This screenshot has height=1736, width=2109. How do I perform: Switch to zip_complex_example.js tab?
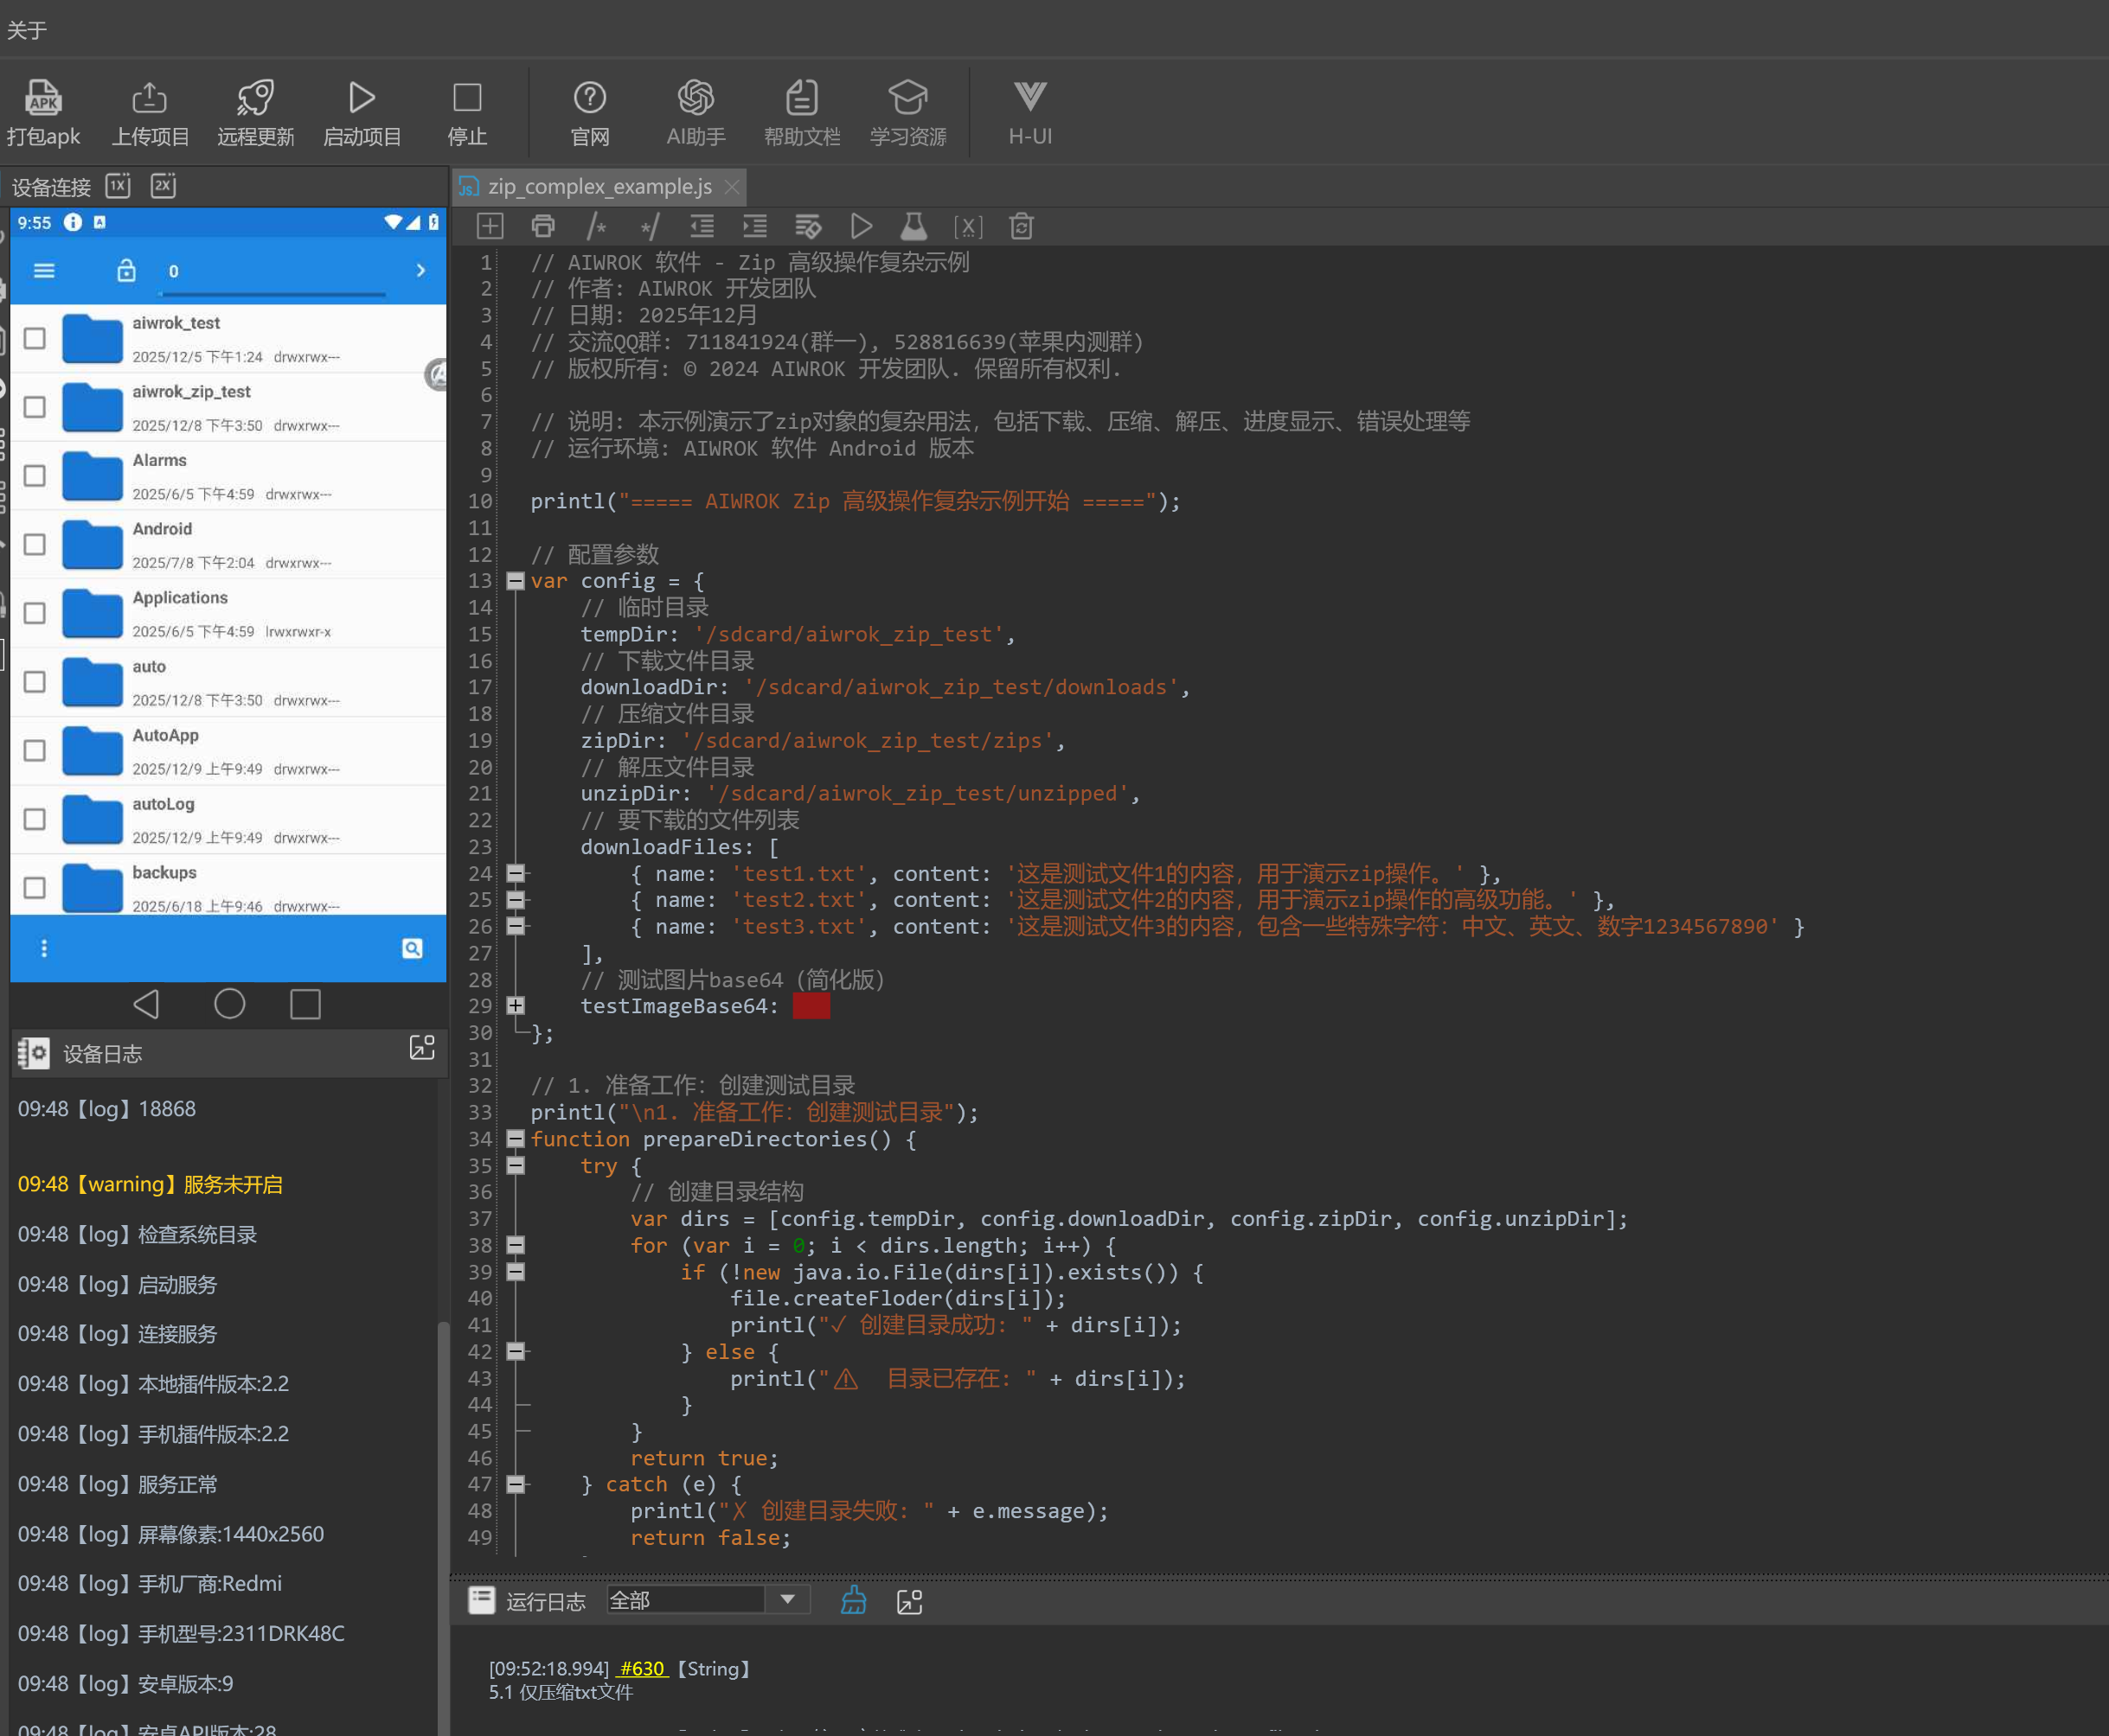[599, 187]
